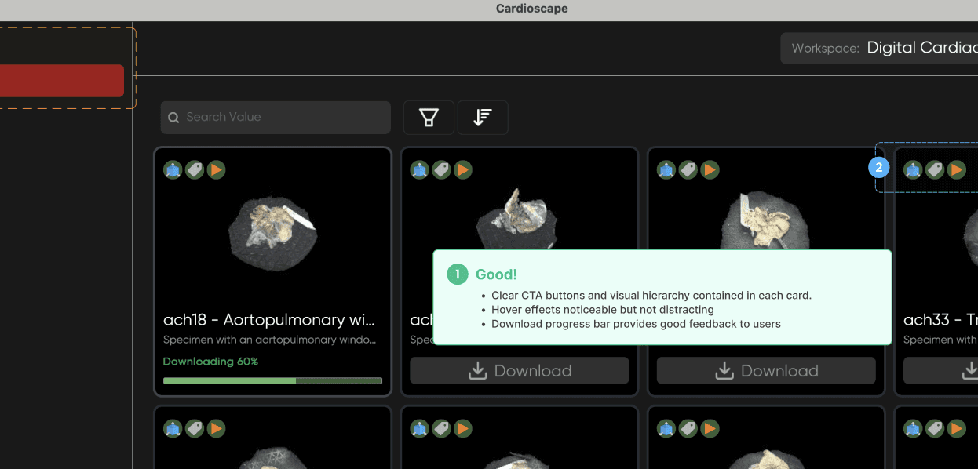Click tag icon on card below ach18
This screenshot has width=978, height=469.
pyautogui.click(x=195, y=428)
